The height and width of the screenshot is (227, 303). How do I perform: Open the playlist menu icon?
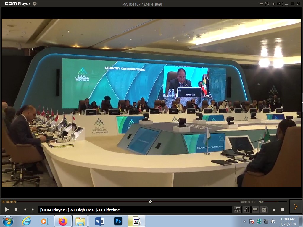[x=282, y=210]
